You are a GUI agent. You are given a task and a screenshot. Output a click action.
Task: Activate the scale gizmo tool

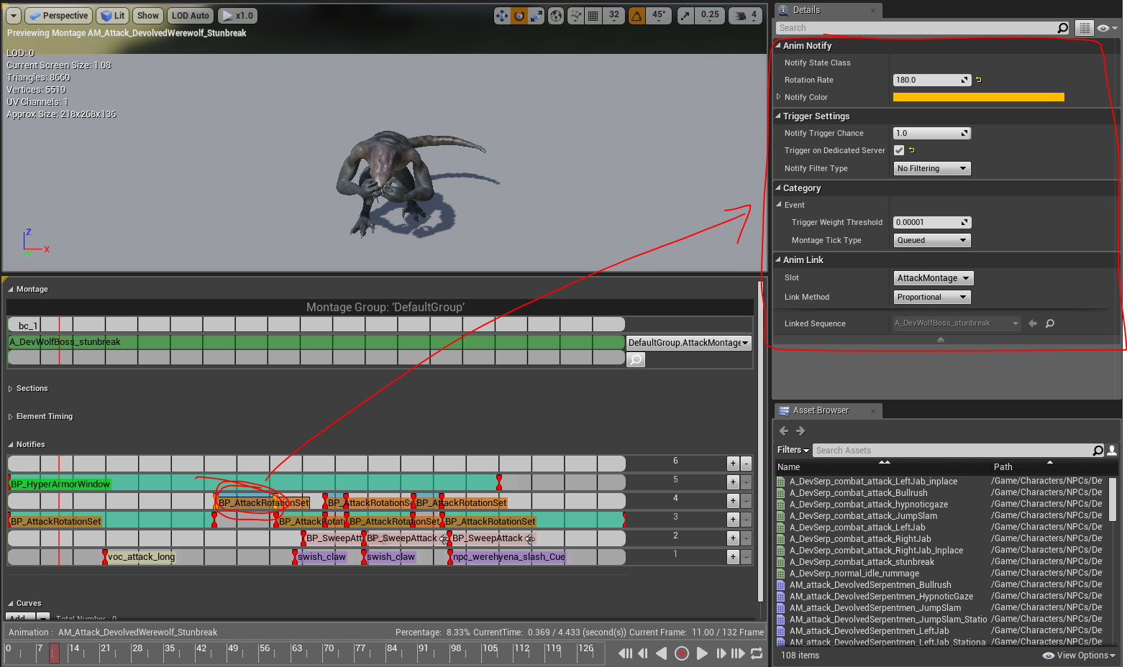537,16
